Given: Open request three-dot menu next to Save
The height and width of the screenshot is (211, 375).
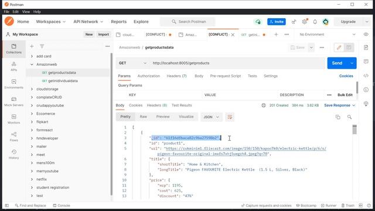Looking at the screenshot, I should point(322,47).
